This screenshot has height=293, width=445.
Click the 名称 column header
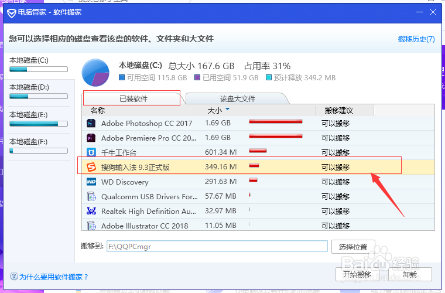click(x=98, y=110)
